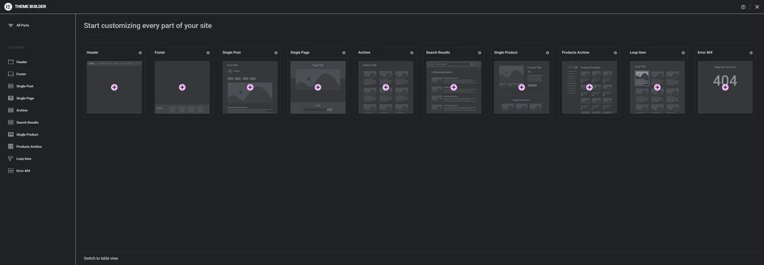
Task: Click 'Start customizing every part of your site' heading
Action: [x=148, y=26]
